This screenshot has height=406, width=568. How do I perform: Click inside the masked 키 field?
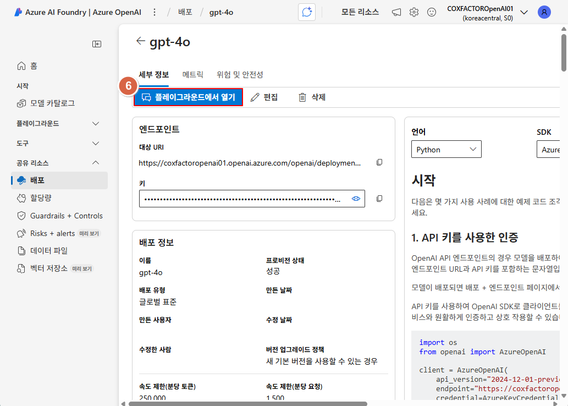pos(252,199)
